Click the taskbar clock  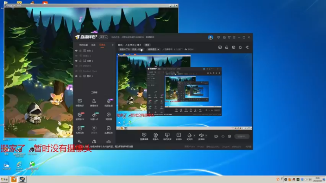(317, 179)
